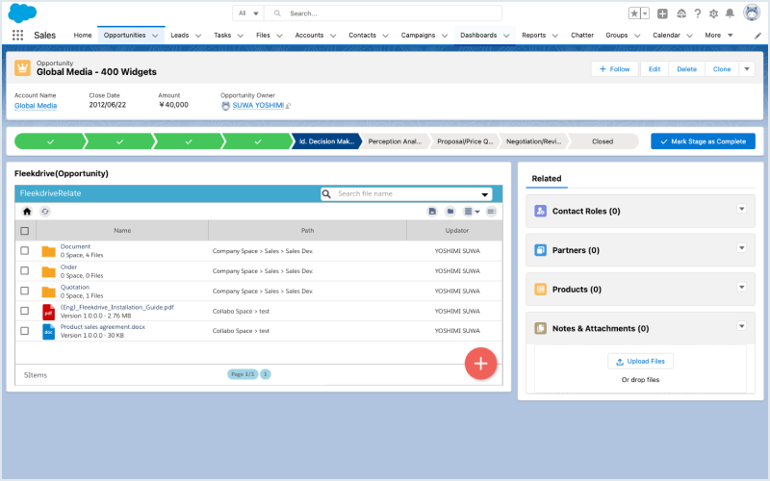Open the Help question mark icon

point(697,13)
